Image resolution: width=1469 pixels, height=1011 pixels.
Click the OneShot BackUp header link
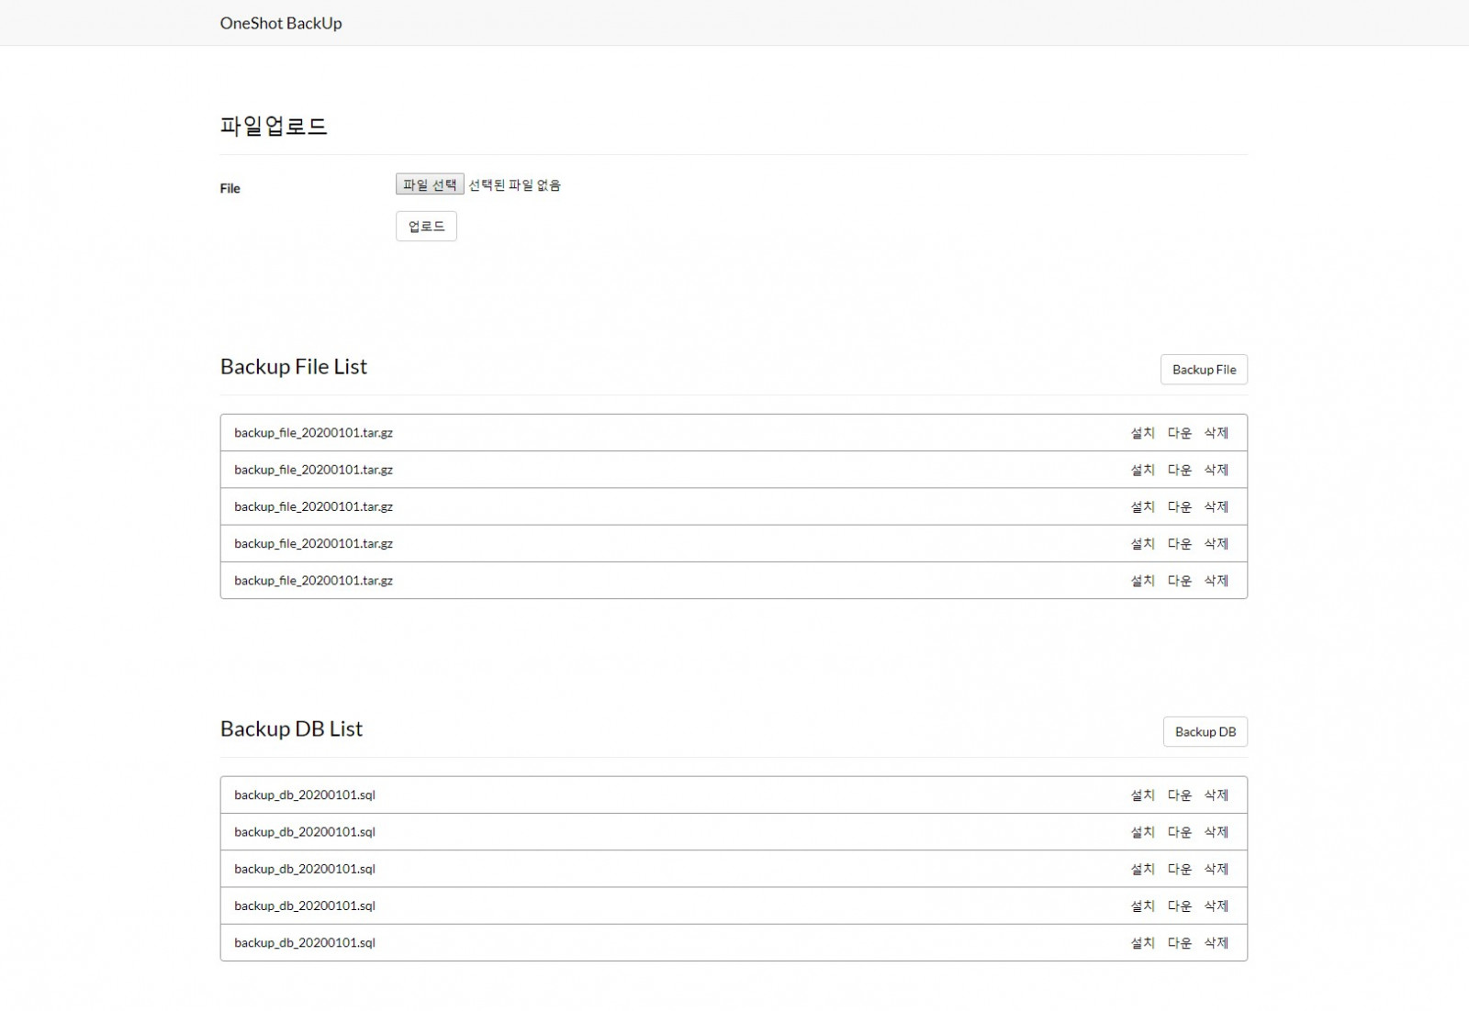281,23
